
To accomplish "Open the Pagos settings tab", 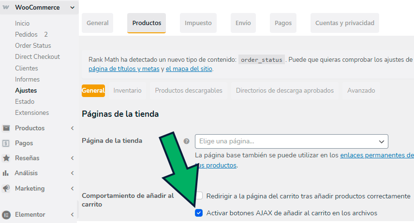I will (283, 23).
